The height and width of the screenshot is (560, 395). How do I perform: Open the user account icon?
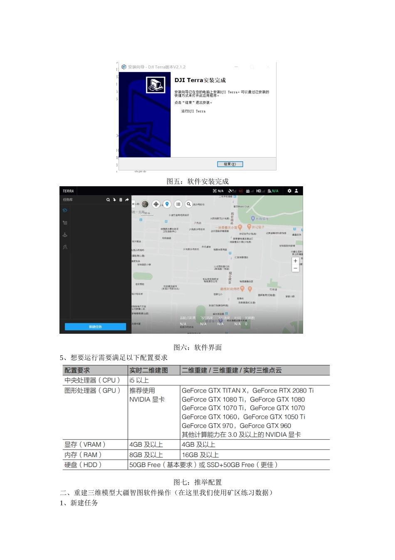click(x=296, y=191)
